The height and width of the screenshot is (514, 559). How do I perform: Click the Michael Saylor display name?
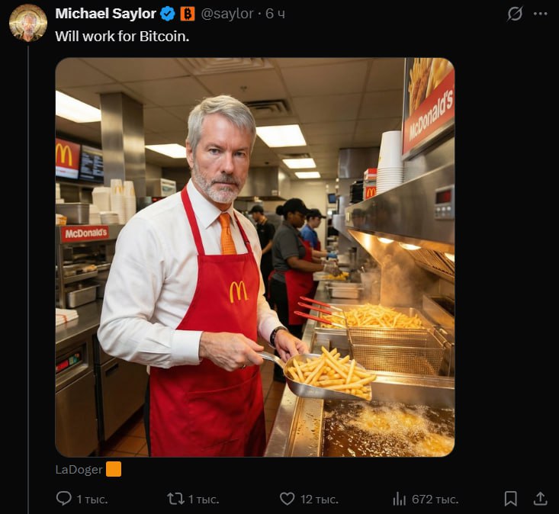(106, 14)
